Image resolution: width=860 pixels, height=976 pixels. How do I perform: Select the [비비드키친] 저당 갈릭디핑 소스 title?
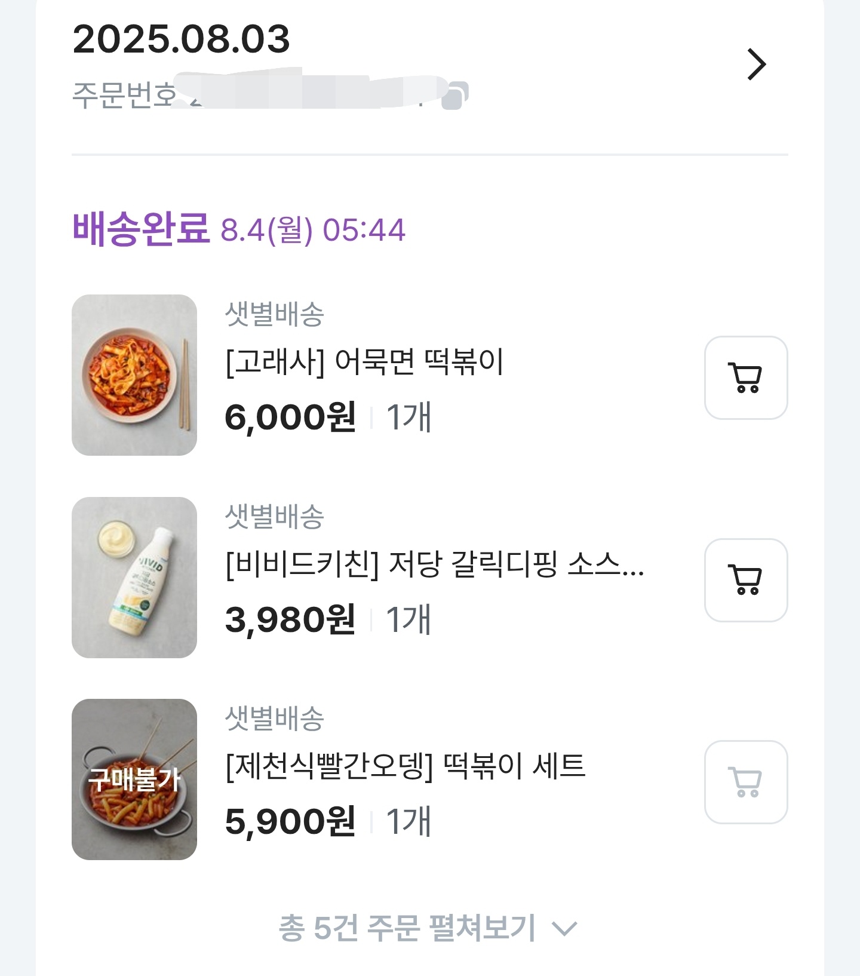click(x=434, y=564)
